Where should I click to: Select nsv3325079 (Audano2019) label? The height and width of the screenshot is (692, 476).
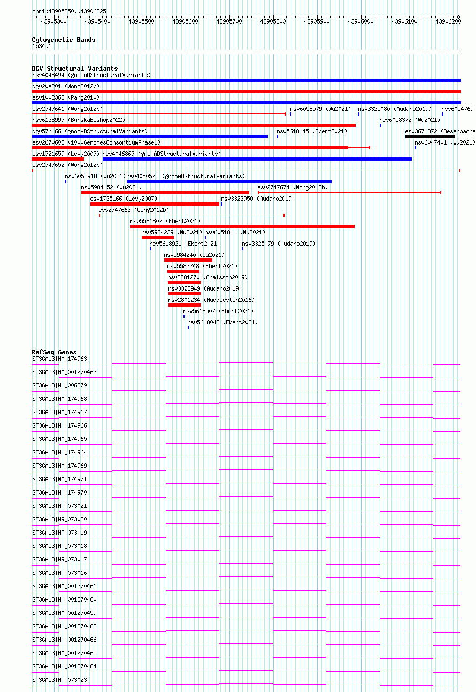tap(279, 244)
